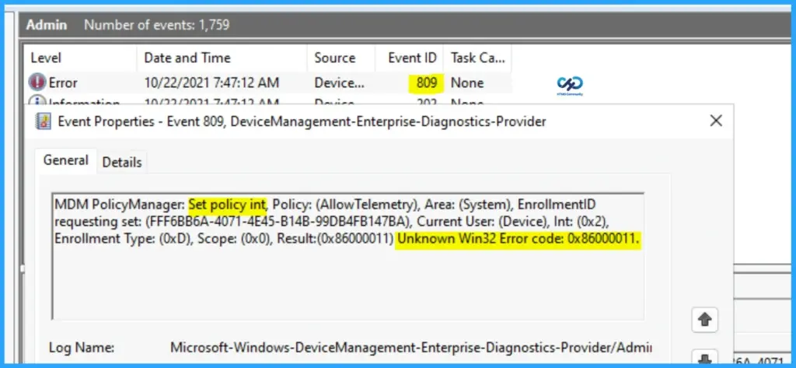Click the Task Category column header
Viewport: 796px width, 368px height.
(477, 58)
